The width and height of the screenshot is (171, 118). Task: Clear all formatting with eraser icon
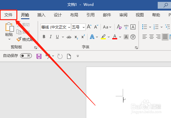pos(119,27)
